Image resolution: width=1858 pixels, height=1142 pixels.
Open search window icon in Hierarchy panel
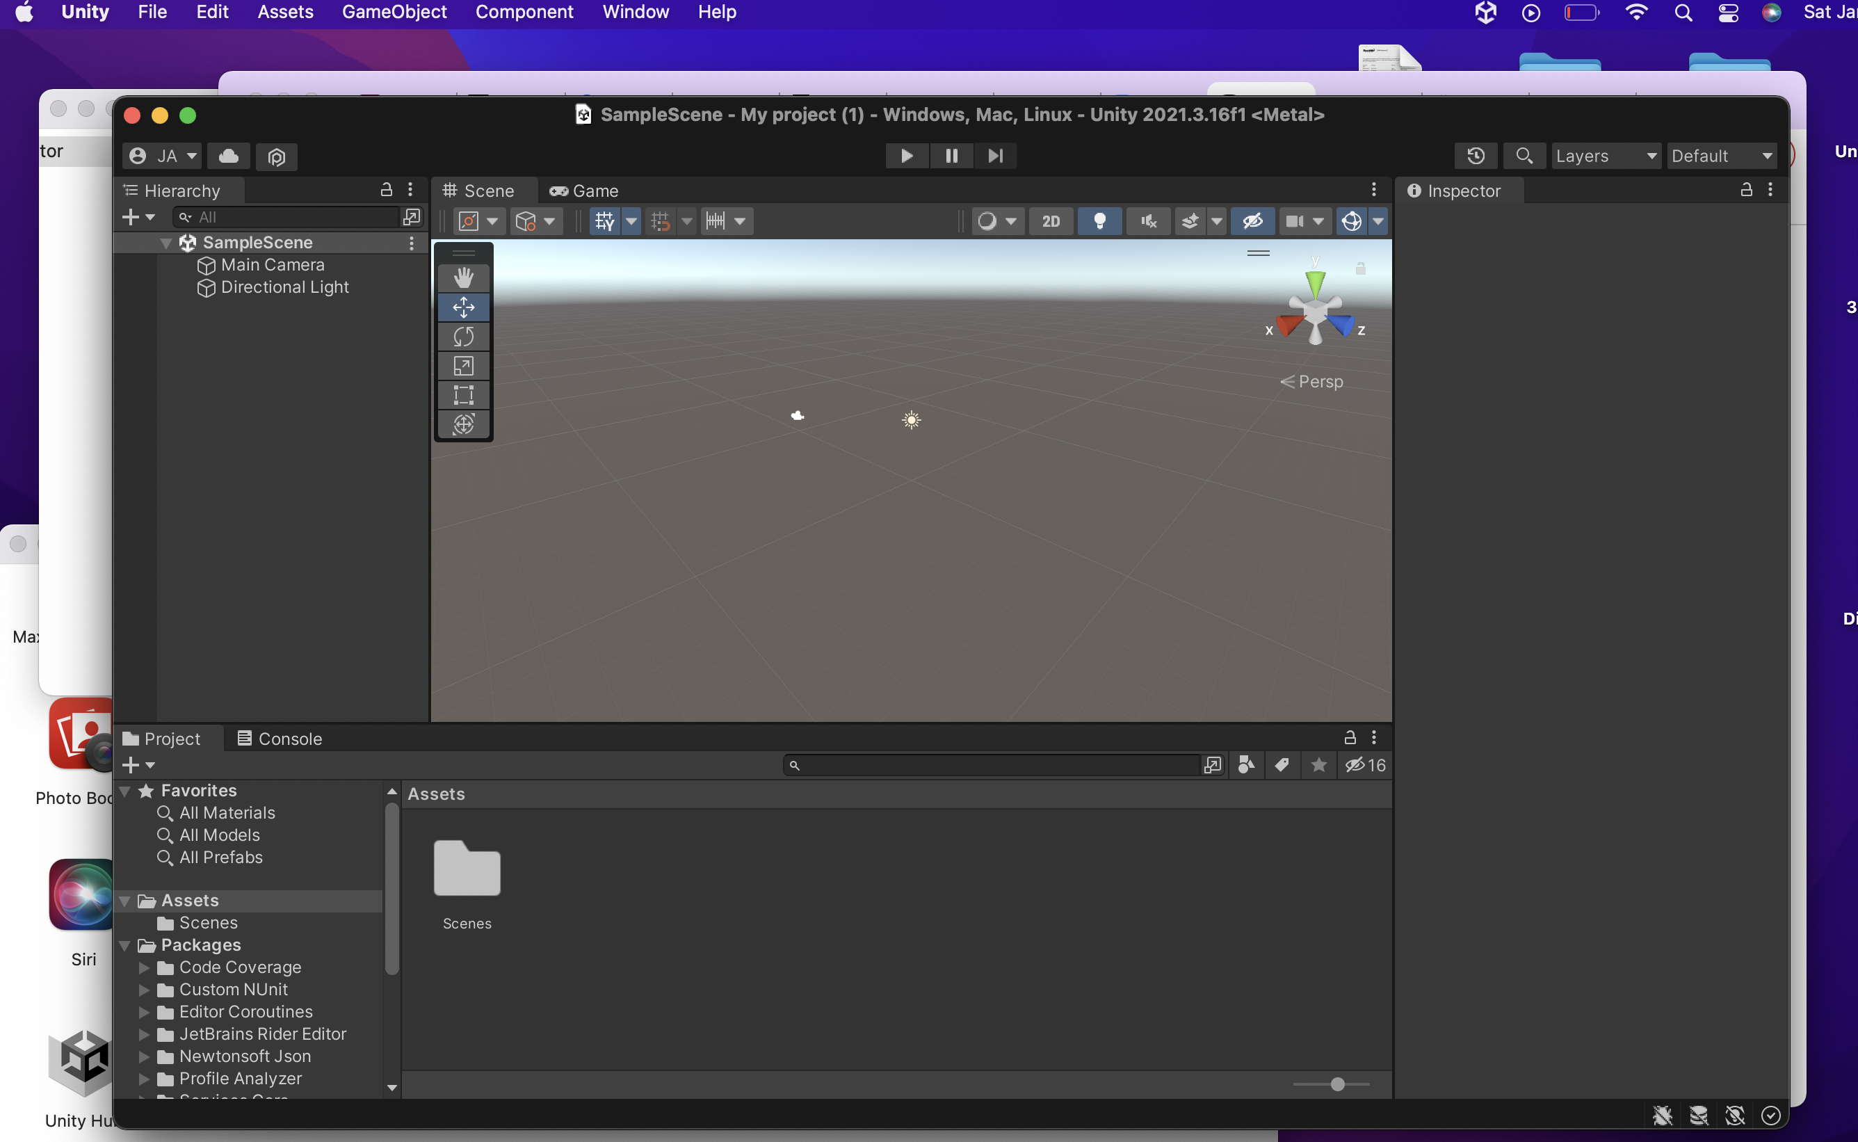(x=412, y=218)
